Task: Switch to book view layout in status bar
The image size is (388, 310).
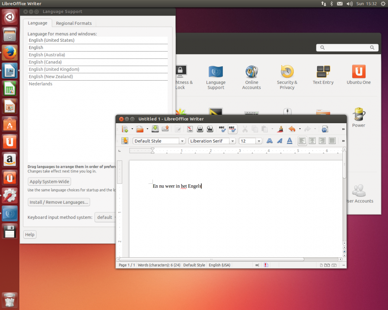Action: (334, 265)
